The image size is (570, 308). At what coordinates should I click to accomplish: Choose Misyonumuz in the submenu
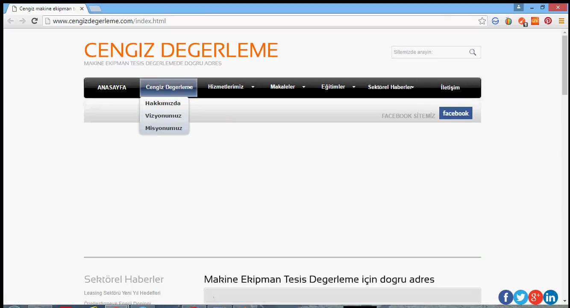(x=164, y=128)
